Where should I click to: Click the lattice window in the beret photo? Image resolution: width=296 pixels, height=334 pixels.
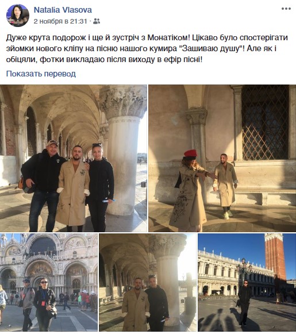click(266, 122)
